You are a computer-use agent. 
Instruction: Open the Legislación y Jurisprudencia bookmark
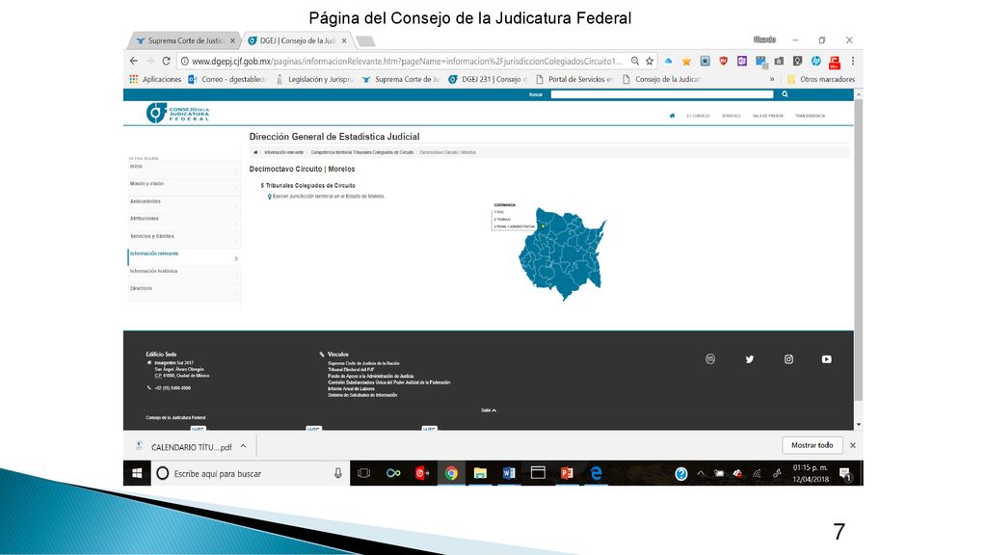[x=315, y=79]
